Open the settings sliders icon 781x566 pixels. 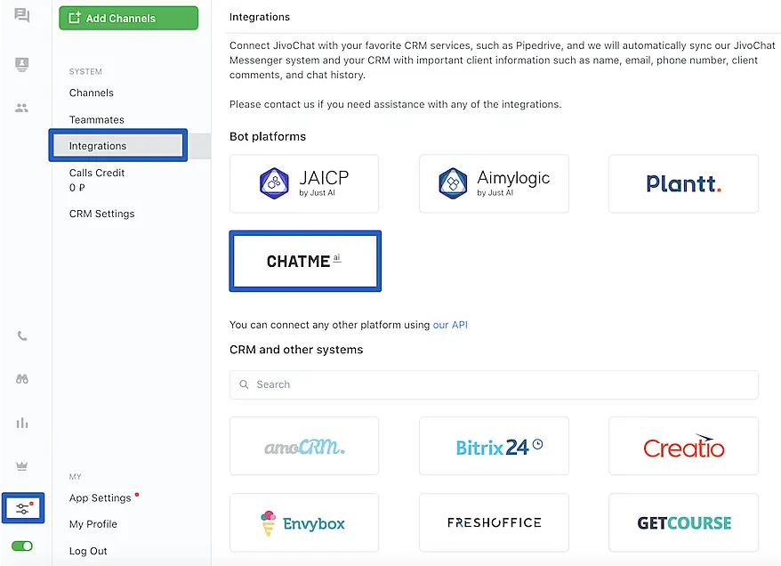click(x=22, y=508)
